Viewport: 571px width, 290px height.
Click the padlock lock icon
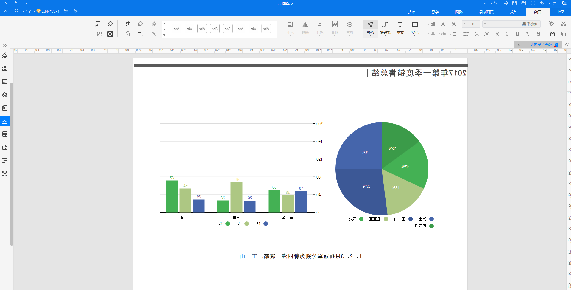tap(128, 34)
